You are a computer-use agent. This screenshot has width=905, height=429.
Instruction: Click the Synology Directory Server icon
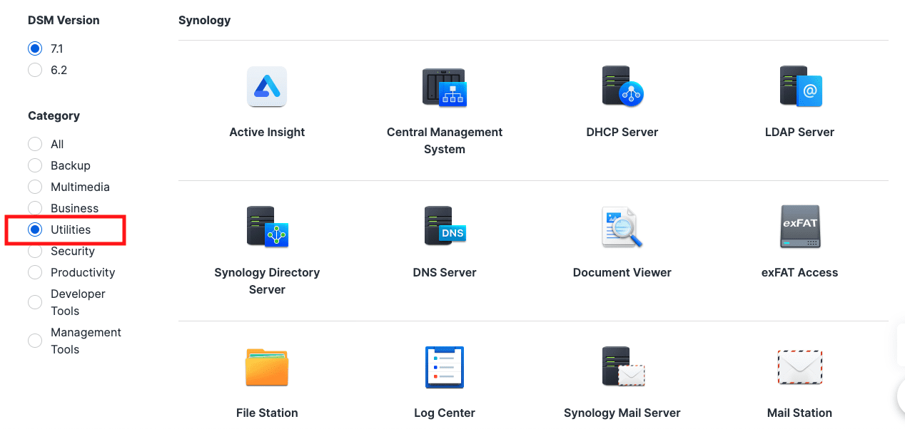pyautogui.click(x=267, y=227)
